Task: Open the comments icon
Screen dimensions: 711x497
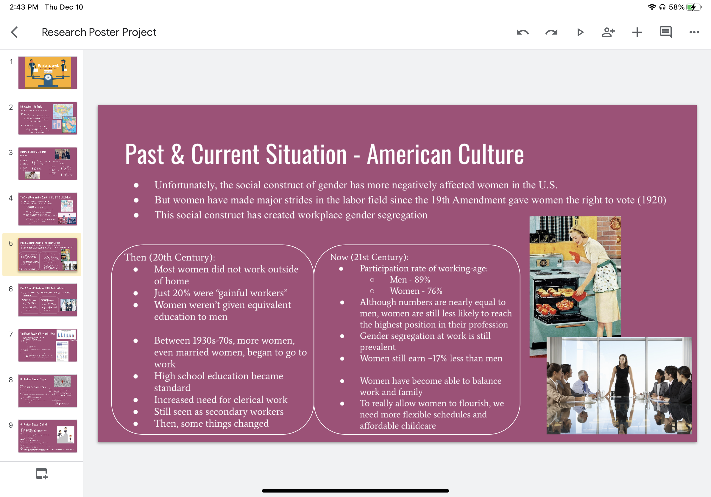Action: pyautogui.click(x=665, y=32)
